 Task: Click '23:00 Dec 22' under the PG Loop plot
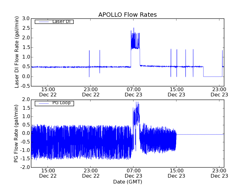[x=91, y=173]
